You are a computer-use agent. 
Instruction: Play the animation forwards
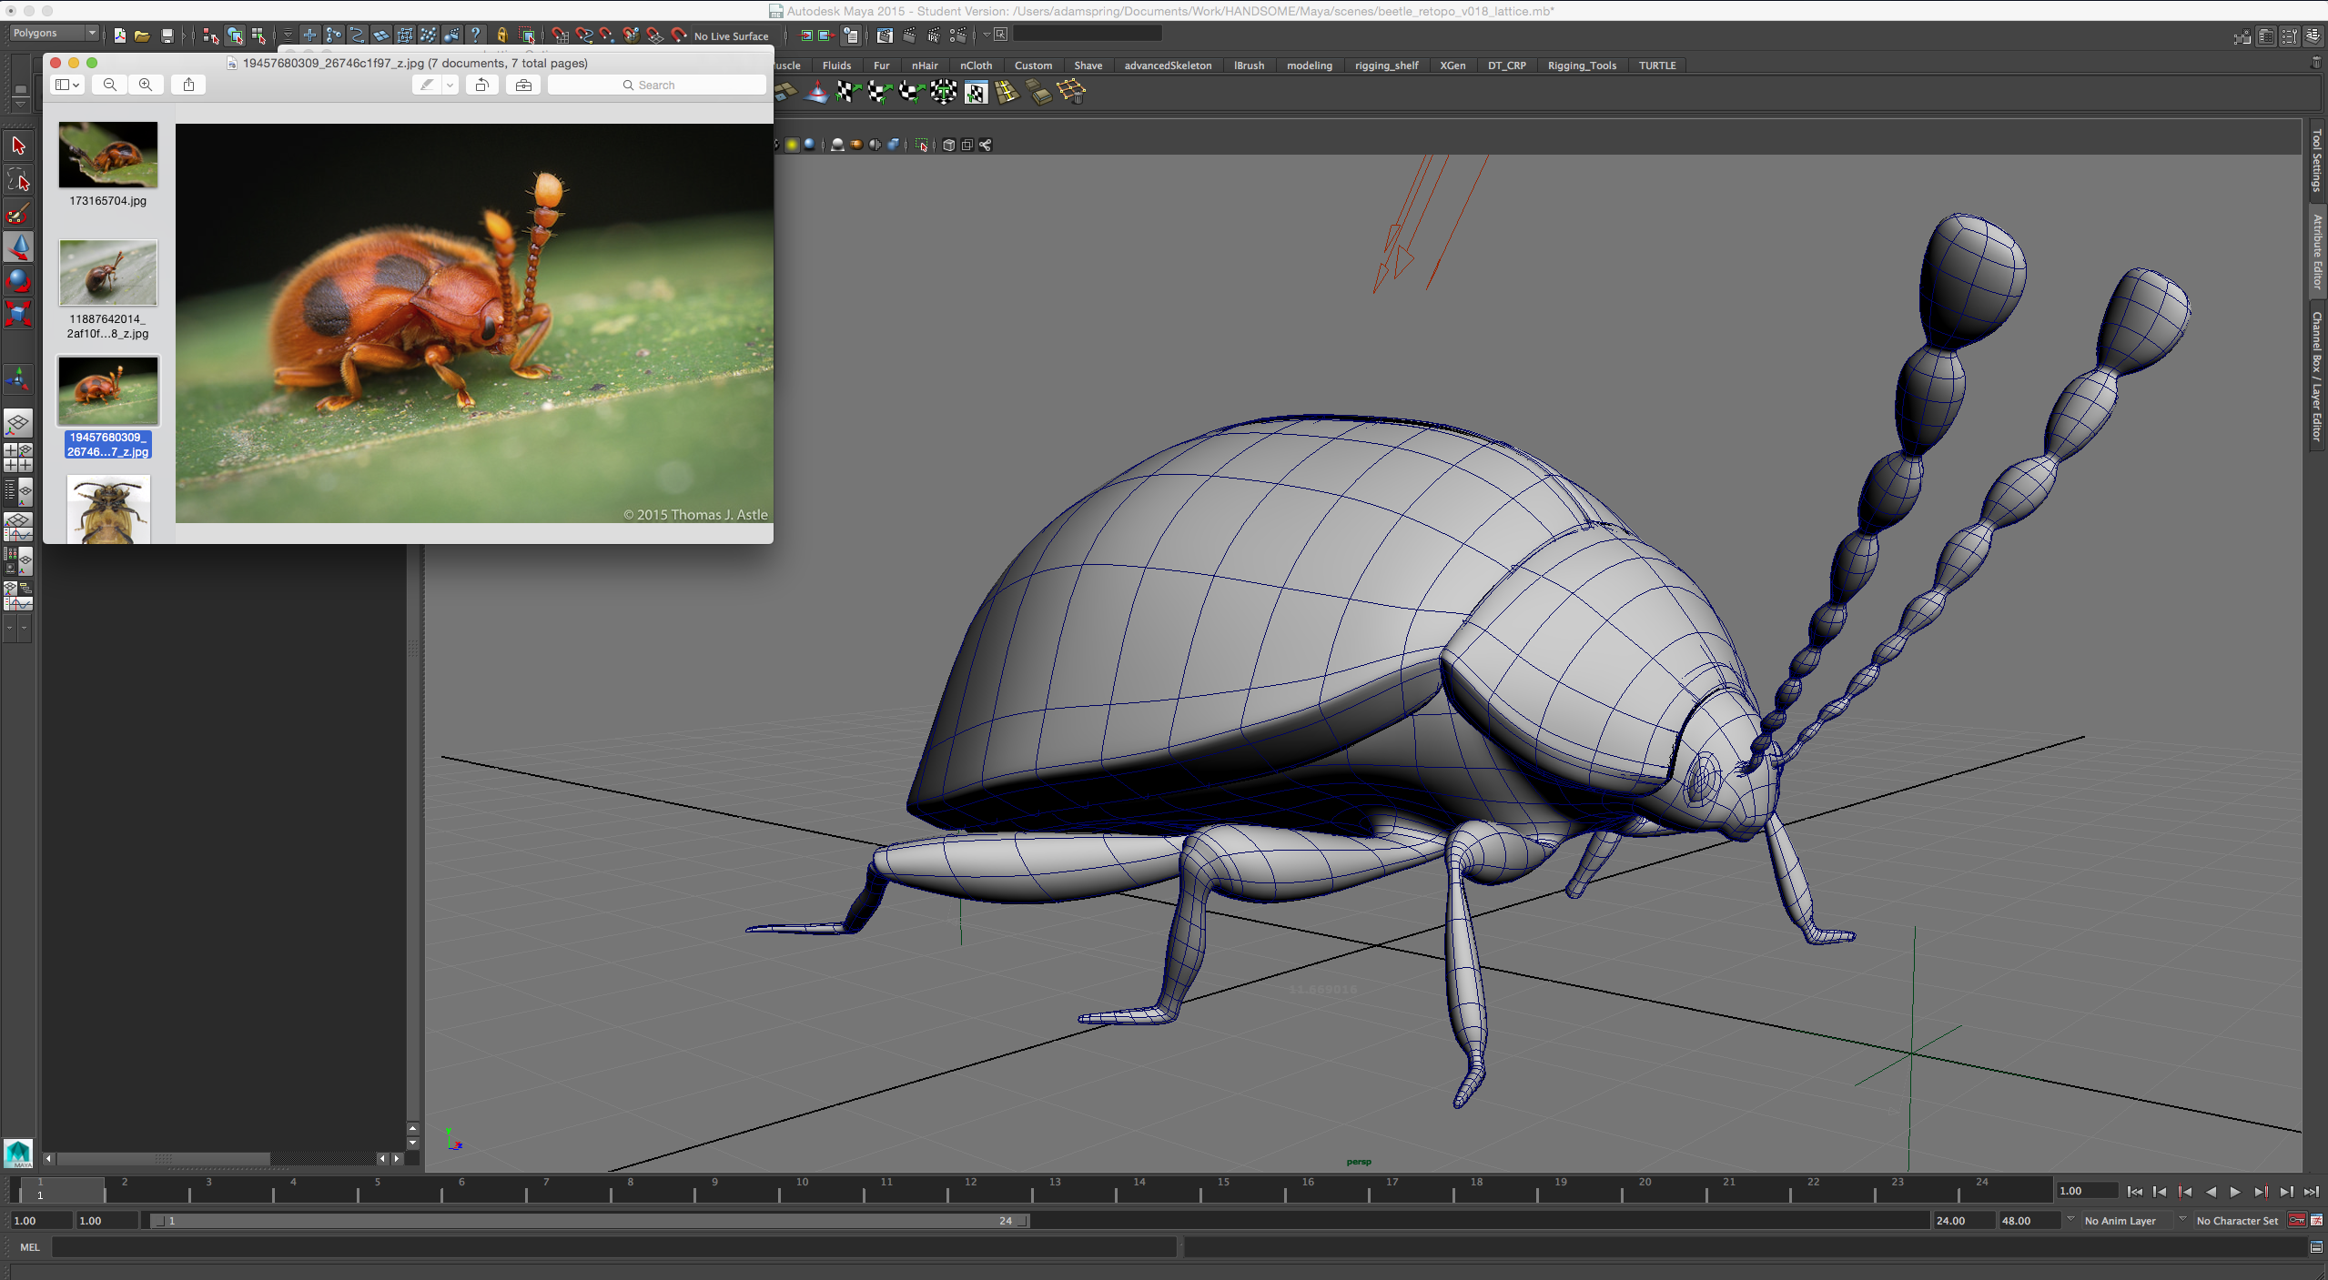(x=2235, y=1192)
